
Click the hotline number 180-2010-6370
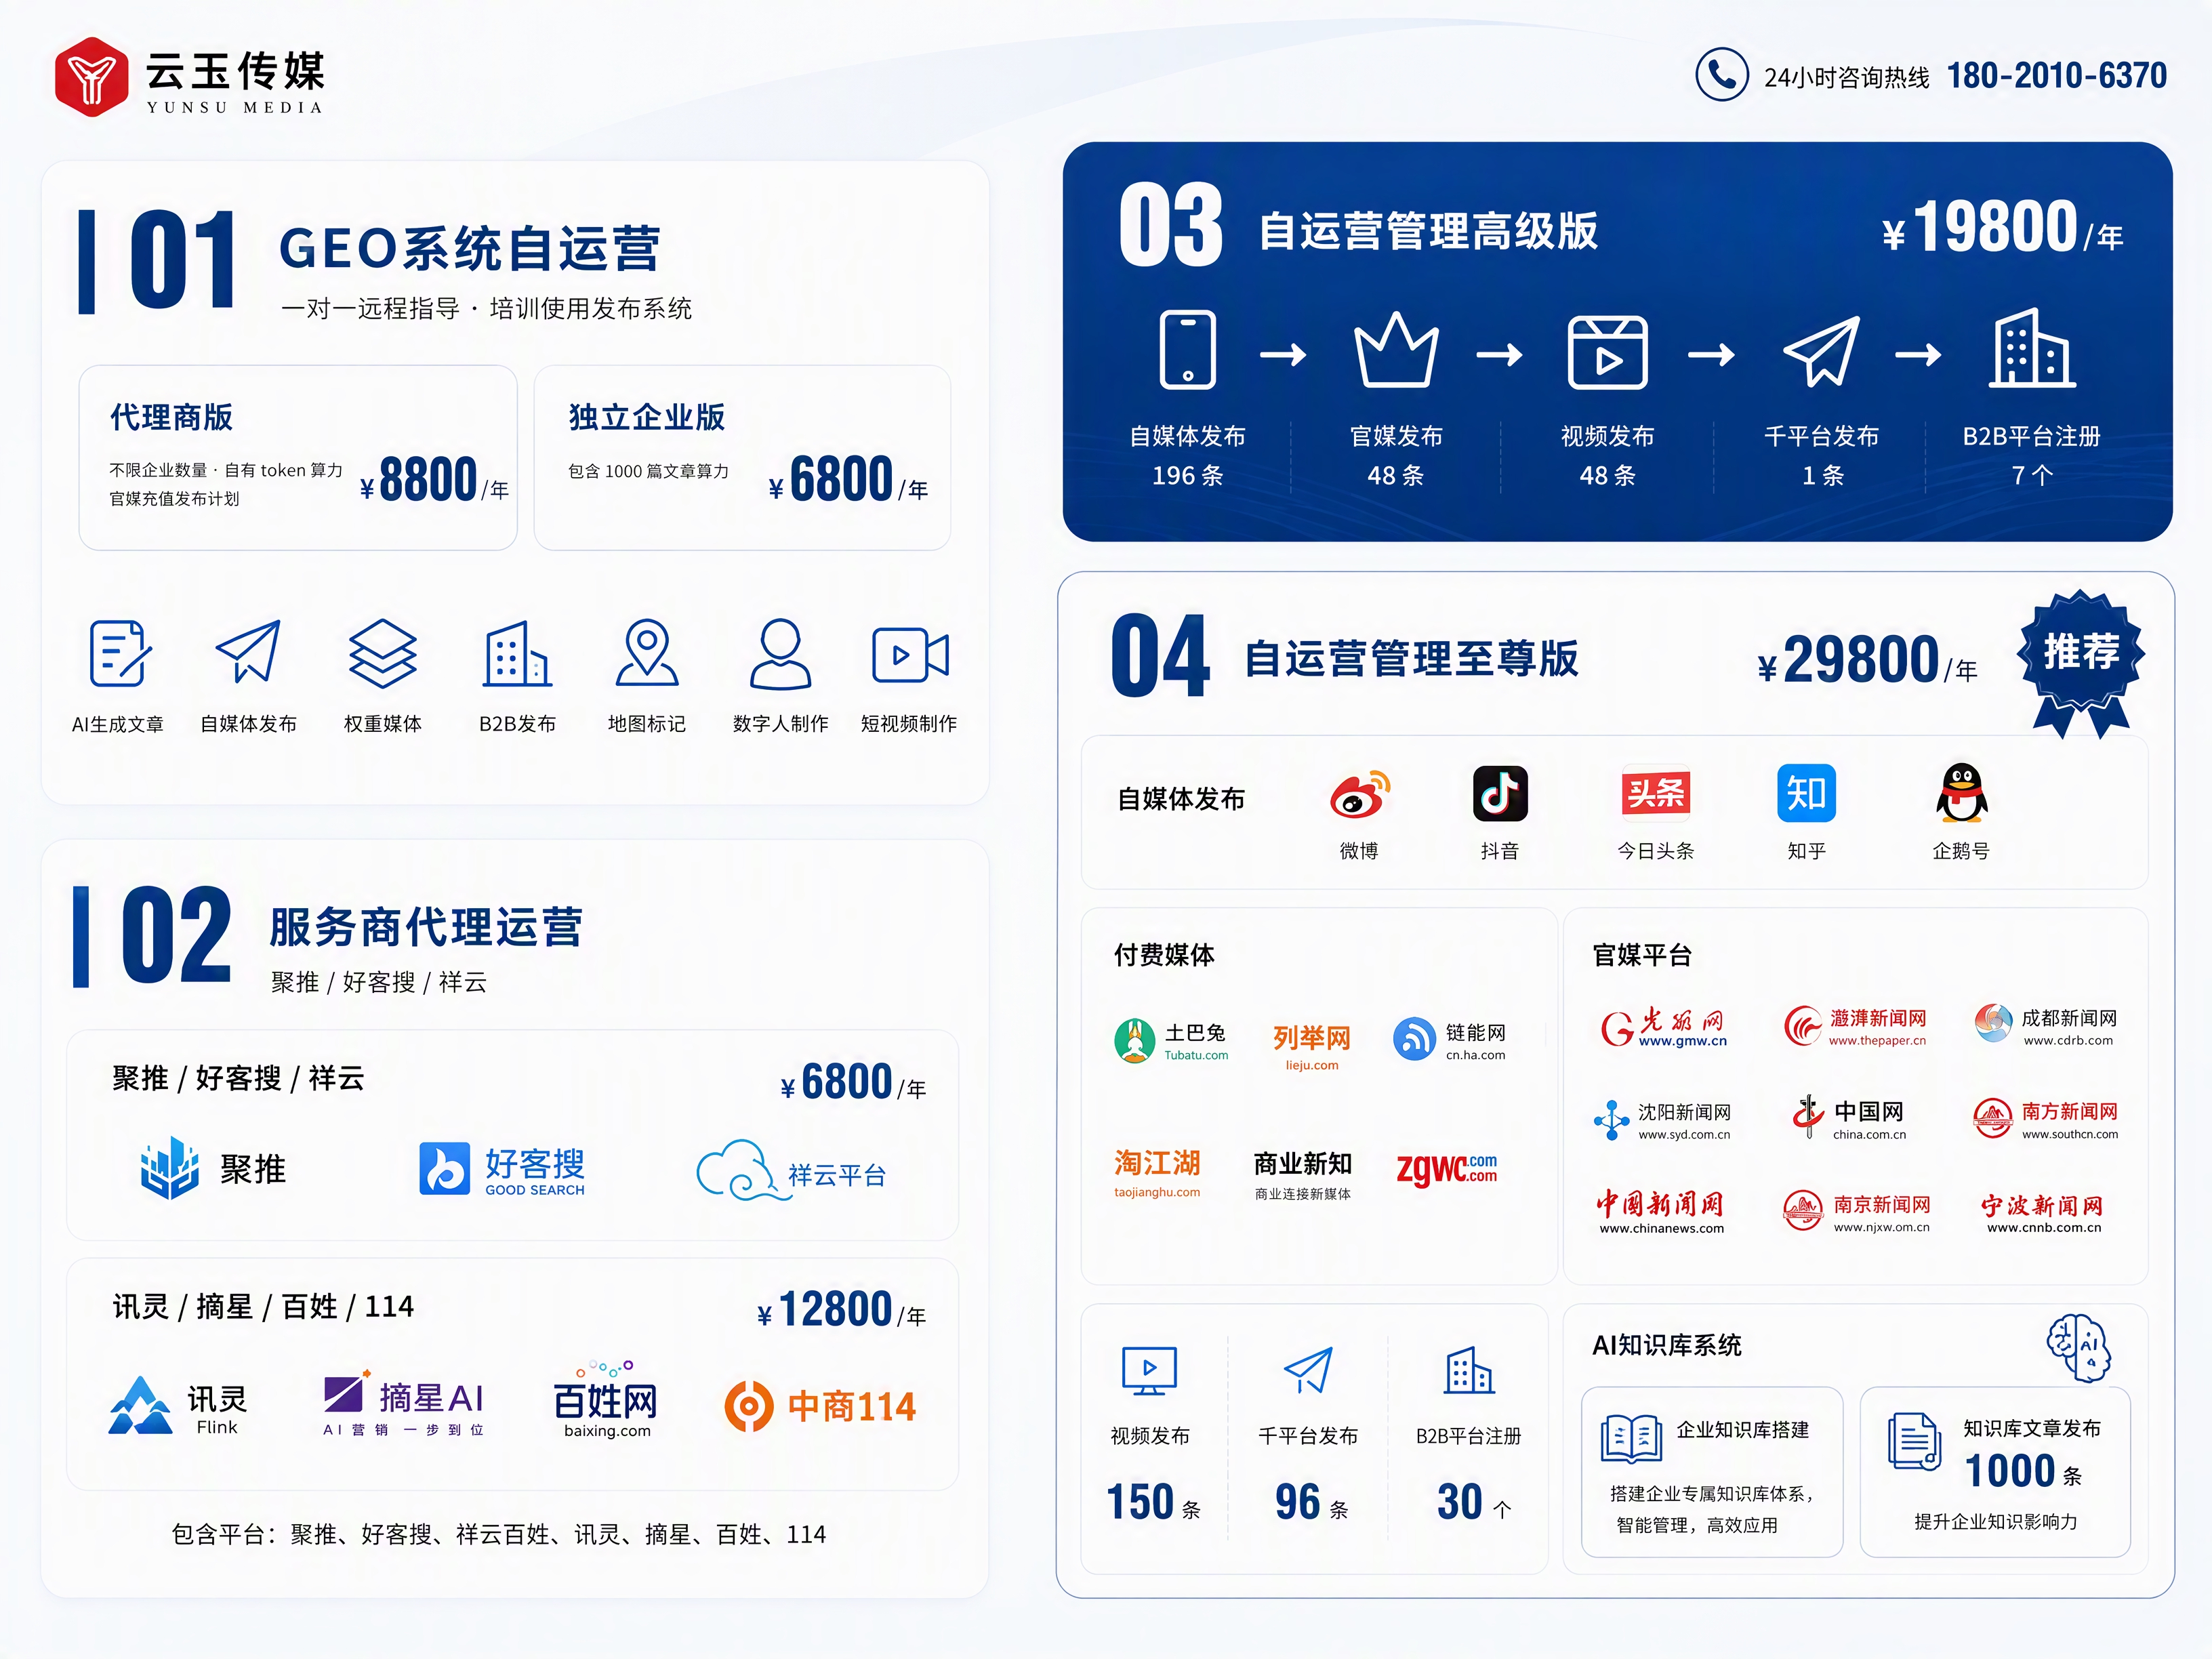click(x=2057, y=76)
